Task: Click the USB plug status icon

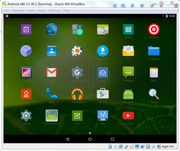Action: pyautogui.click(x=126, y=147)
